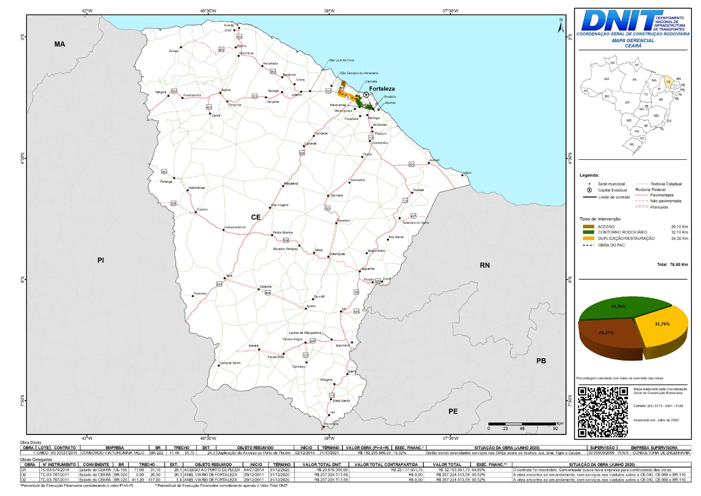Click the yellow DUPLICAÇÃO/RESTAURAÇÃO legend swatch
The height and width of the screenshot is (496, 701).
pyautogui.click(x=588, y=238)
